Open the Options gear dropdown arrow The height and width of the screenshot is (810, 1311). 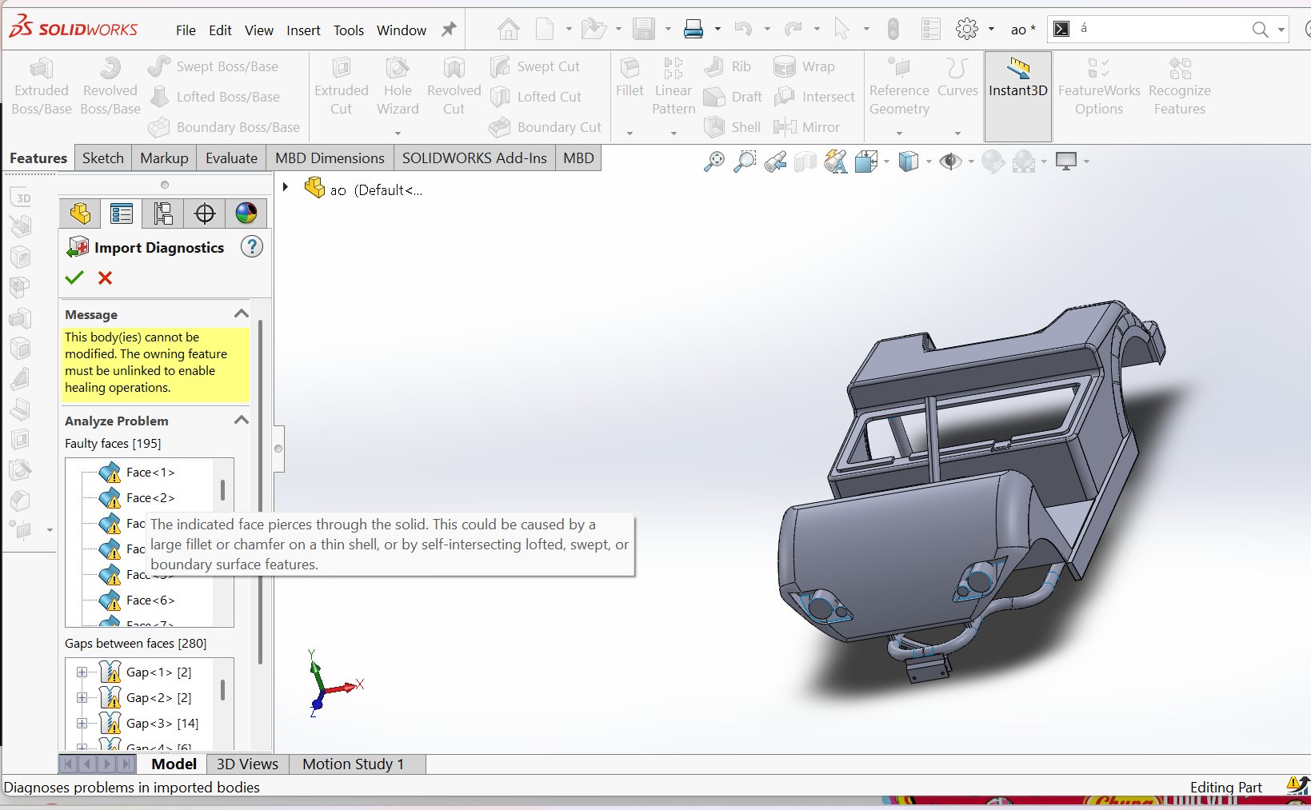click(991, 30)
